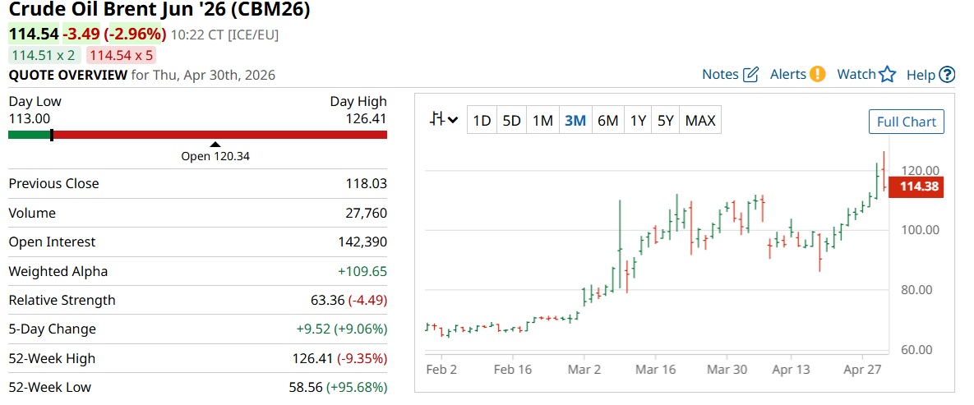
Task: Click the Notes pencil edit icon
Action: tap(750, 75)
